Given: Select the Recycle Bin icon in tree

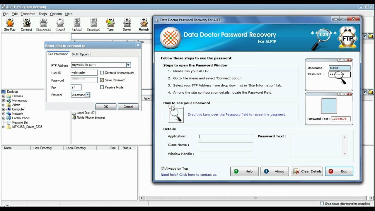Looking at the screenshot, I should pyautogui.click(x=9, y=122).
